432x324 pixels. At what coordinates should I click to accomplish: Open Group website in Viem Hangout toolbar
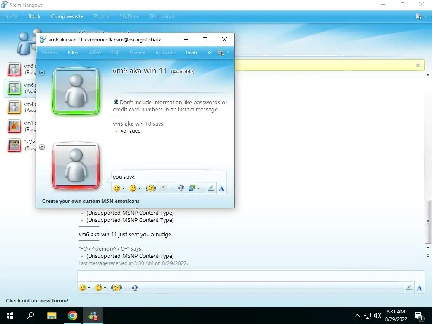(x=67, y=16)
